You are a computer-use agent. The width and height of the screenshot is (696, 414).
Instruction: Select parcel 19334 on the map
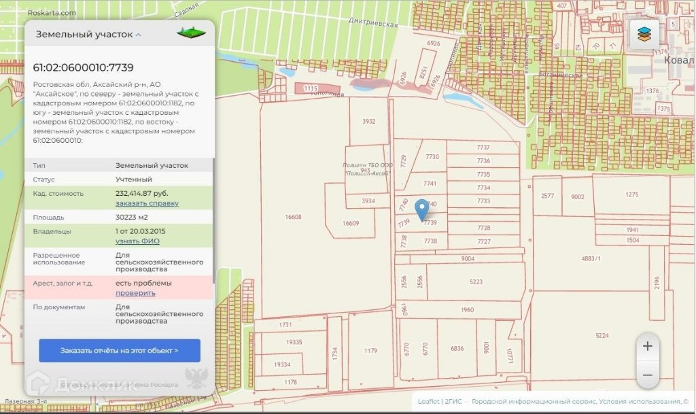coord(282,365)
